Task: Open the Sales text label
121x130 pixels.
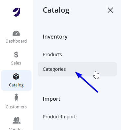Action: 16,63
